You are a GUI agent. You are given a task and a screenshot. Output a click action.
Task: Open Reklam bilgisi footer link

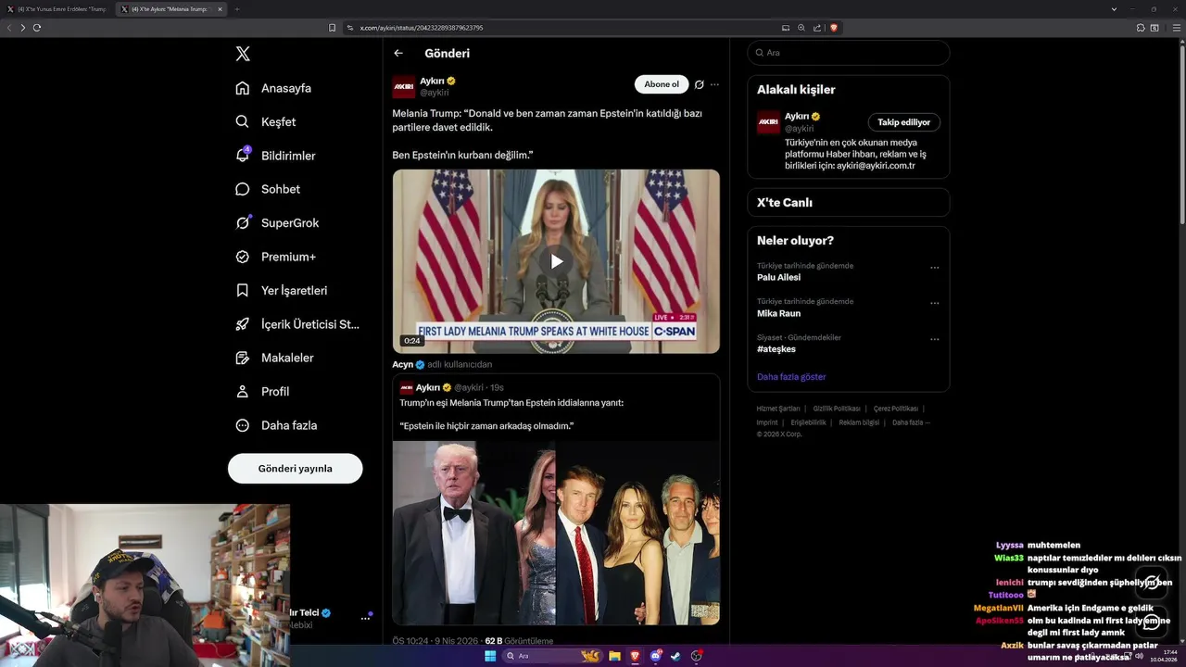click(859, 422)
